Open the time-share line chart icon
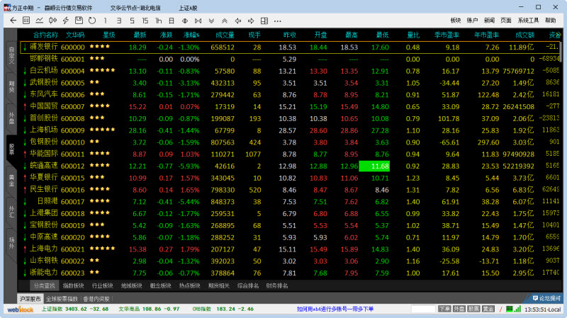Viewport: 567px width, 318px height. click(x=40, y=21)
